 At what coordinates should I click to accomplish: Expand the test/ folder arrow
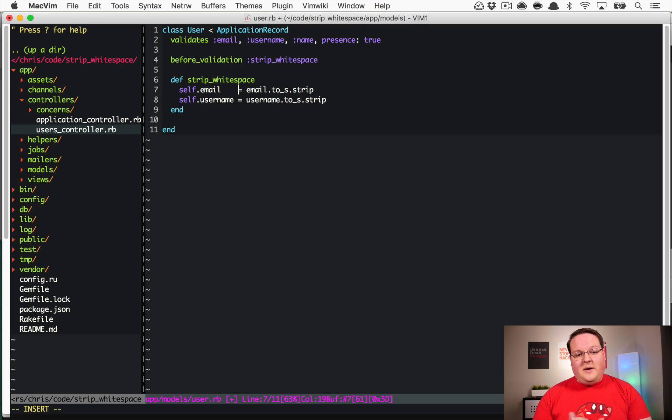click(13, 250)
